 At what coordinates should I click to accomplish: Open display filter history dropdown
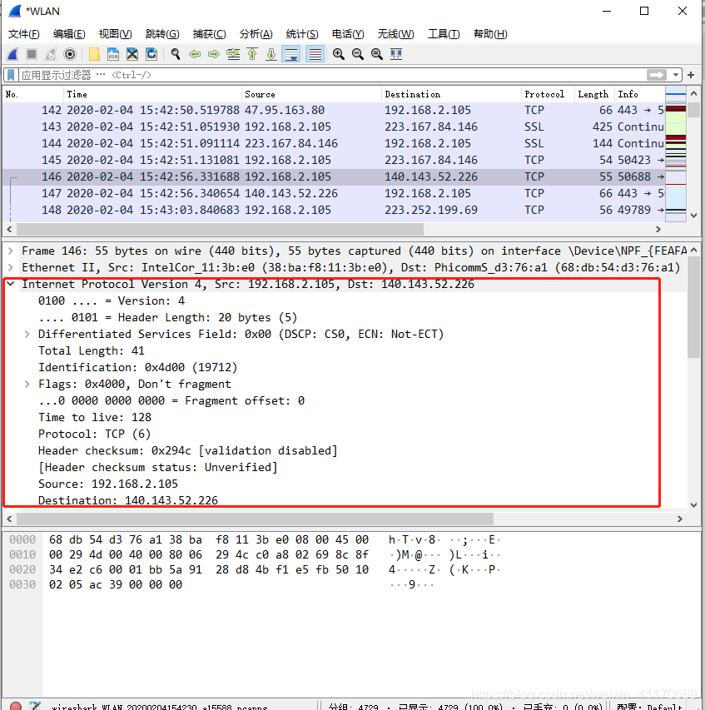click(x=676, y=75)
